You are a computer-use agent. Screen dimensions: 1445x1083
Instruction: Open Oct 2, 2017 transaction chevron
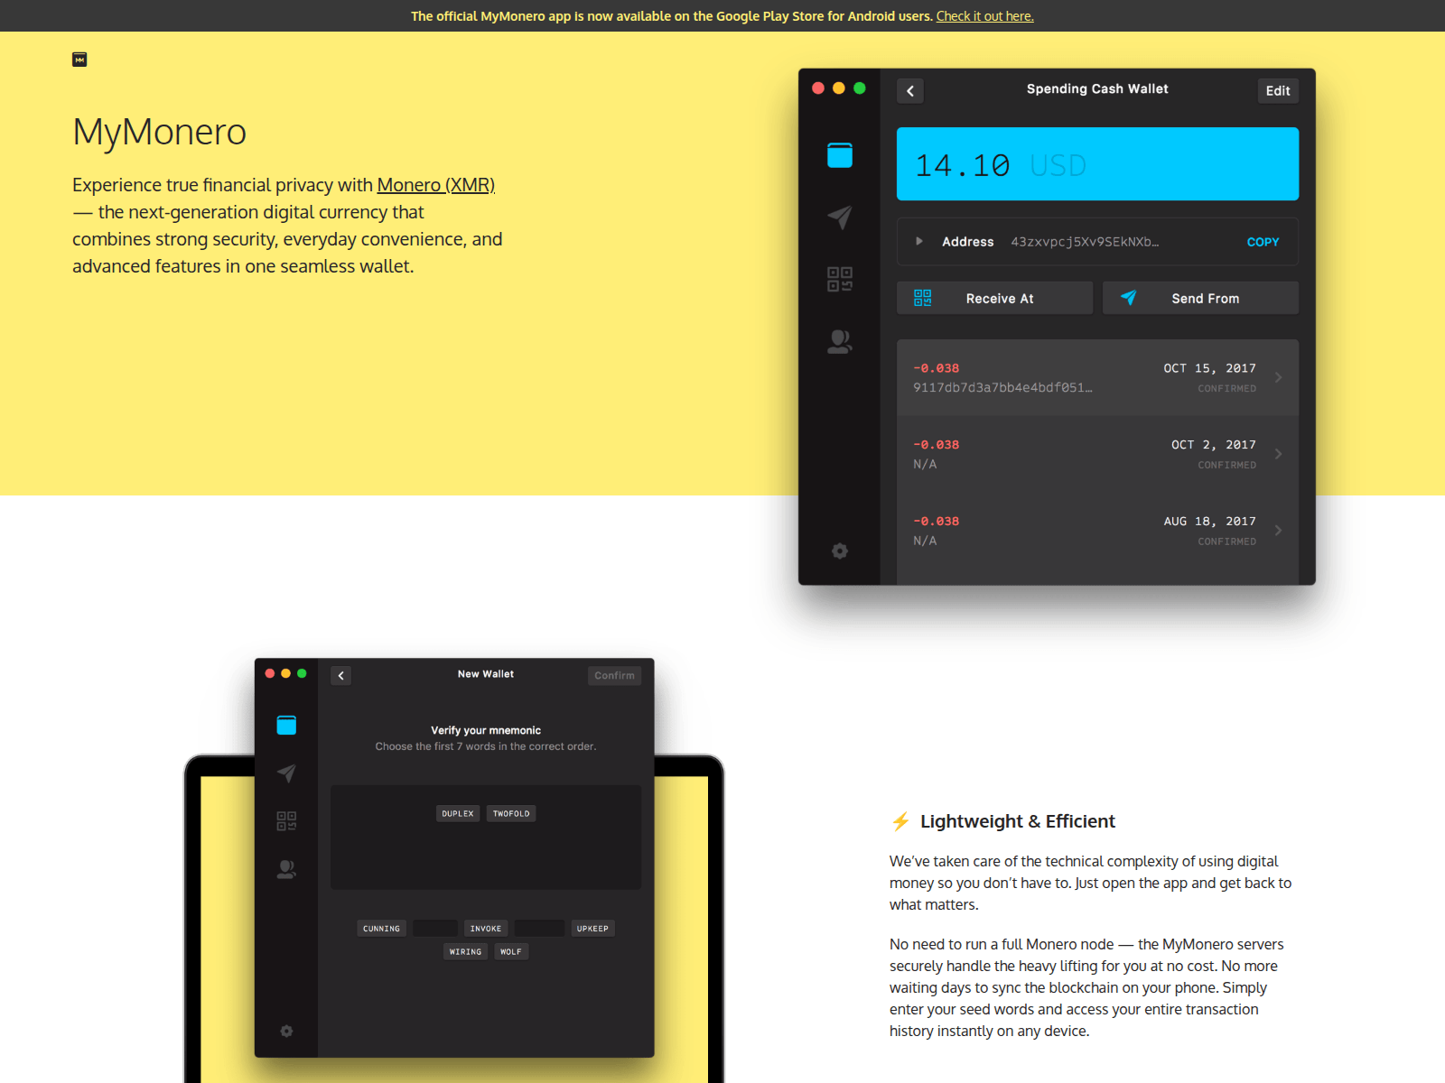(x=1278, y=454)
